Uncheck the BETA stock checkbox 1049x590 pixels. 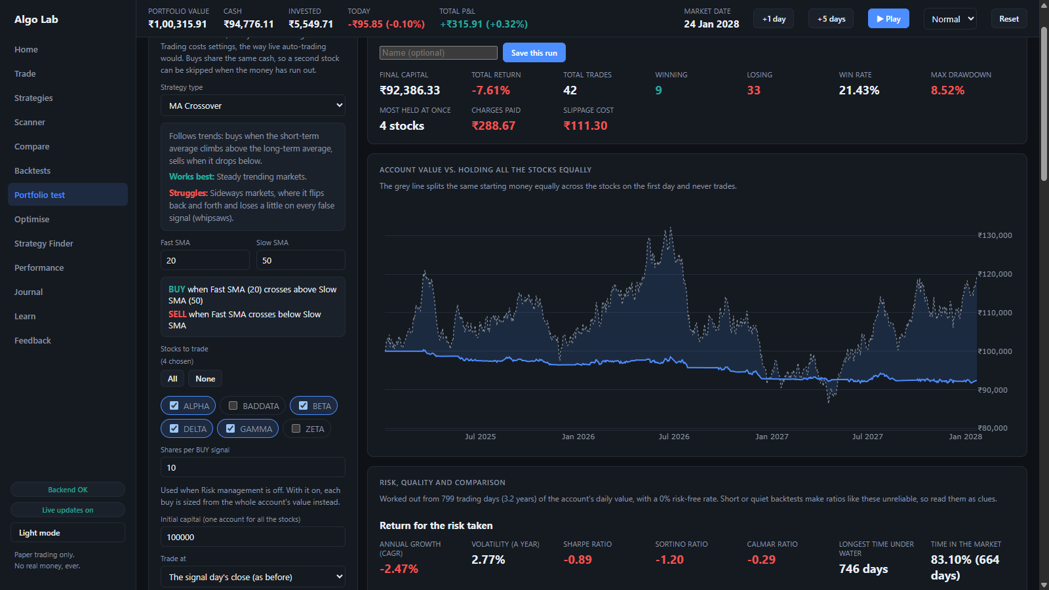[303, 406]
